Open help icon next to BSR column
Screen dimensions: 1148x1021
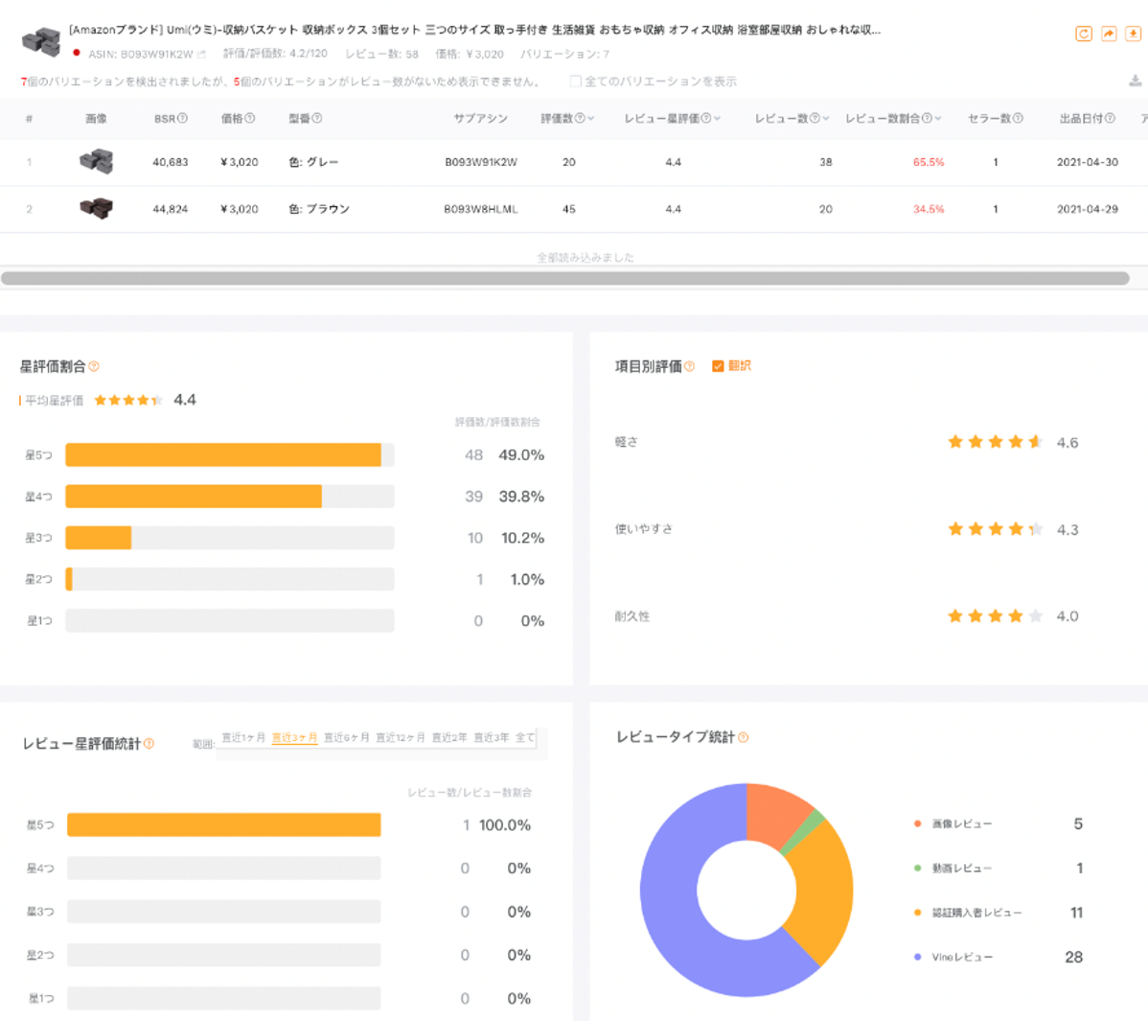pyautogui.click(x=182, y=119)
